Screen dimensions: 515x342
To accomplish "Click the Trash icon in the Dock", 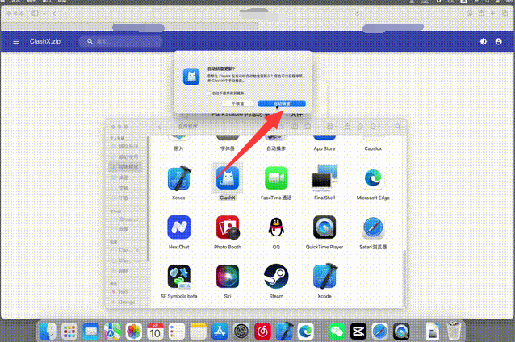I will [454, 330].
